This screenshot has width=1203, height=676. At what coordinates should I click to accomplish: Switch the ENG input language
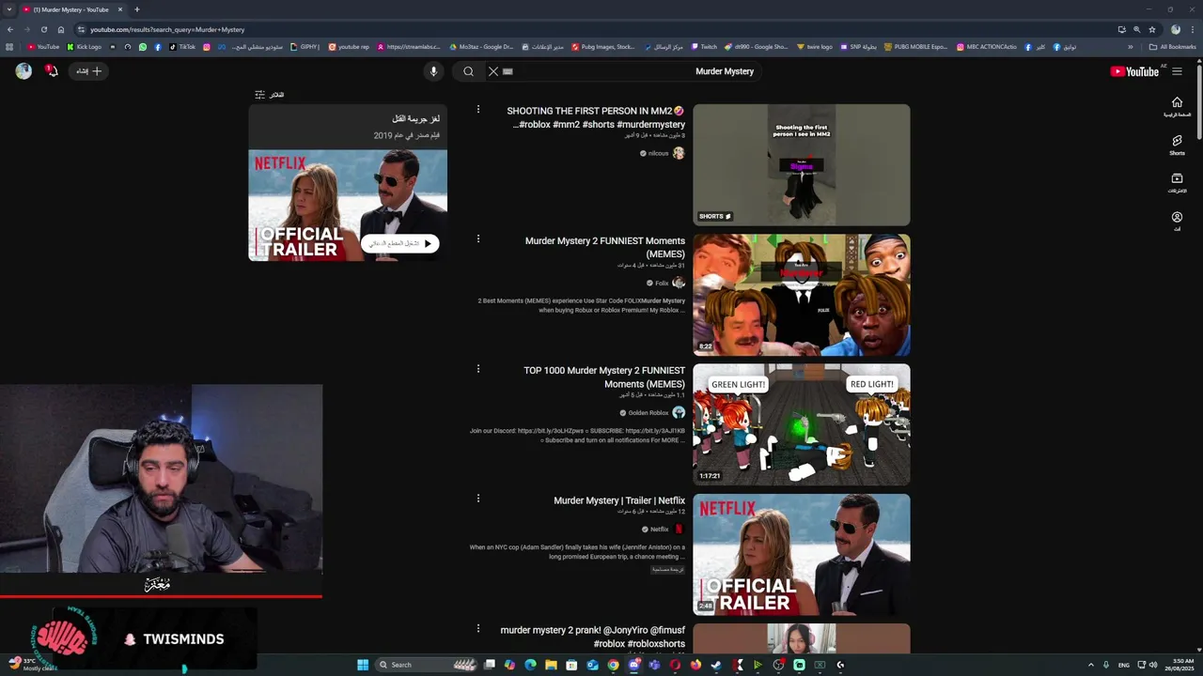[1123, 665]
